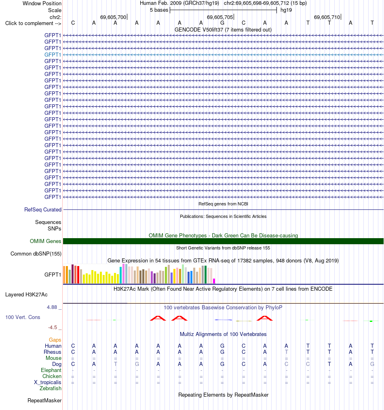This screenshot has height=410, width=384.
Task: Click the blue PhyloP conservation bar under G
Action: tap(223, 320)
